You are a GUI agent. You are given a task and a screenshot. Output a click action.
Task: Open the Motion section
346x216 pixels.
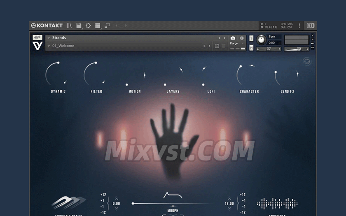click(x=135, y=91)
